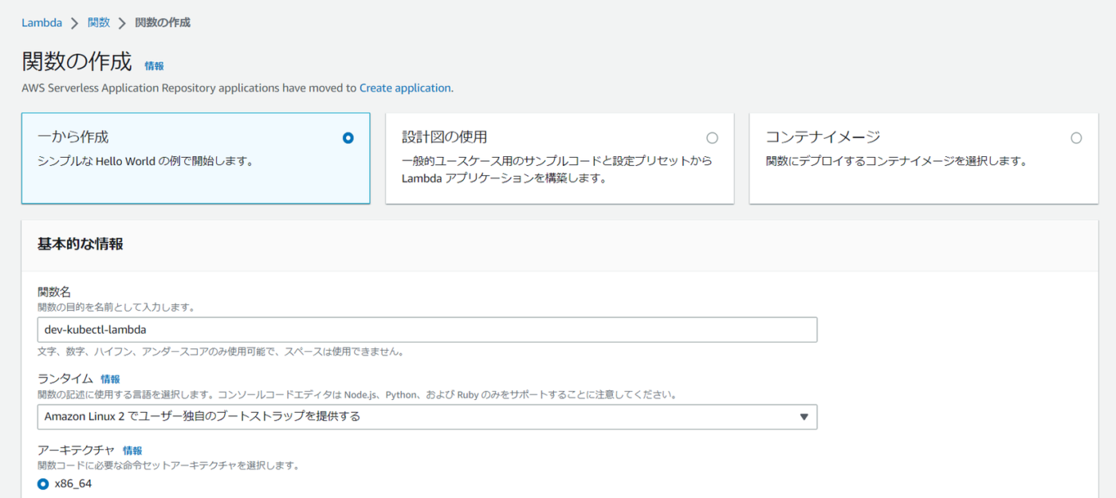Choose the 設計図の使用 radio button
Image resolution: width=1116 pixels, height=498 pixels.
pos(712,138)
